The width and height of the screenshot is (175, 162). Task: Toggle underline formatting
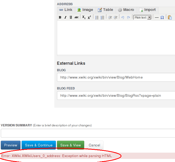point(71,17)
